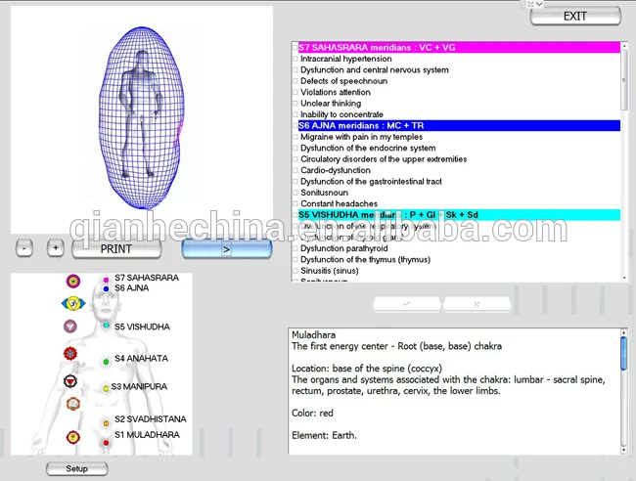Click the description box scroll-up arrow
Screen dimensions: 636x481
click(624, 332)
